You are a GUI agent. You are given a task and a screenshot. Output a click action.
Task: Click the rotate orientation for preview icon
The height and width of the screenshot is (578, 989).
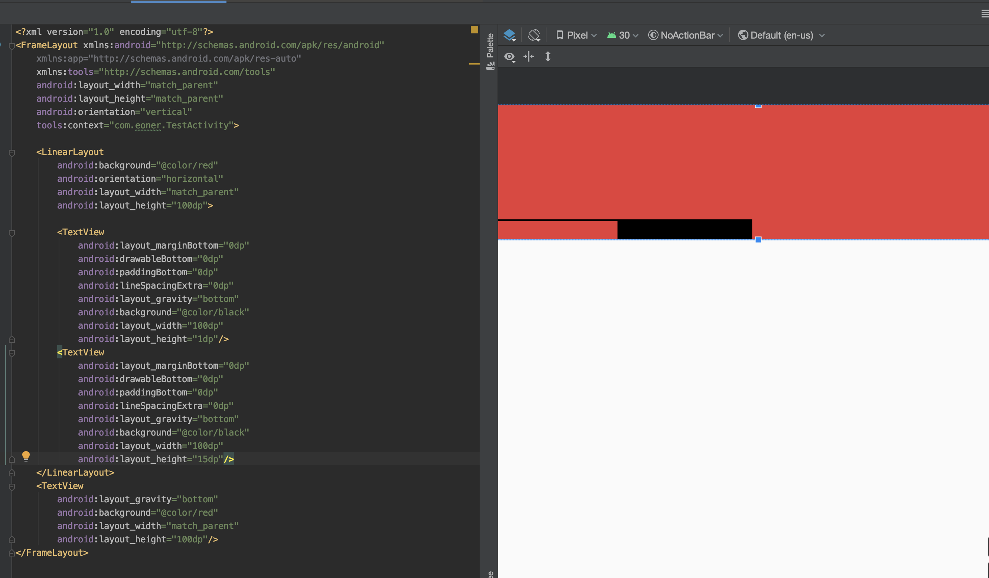coord(534,35)
